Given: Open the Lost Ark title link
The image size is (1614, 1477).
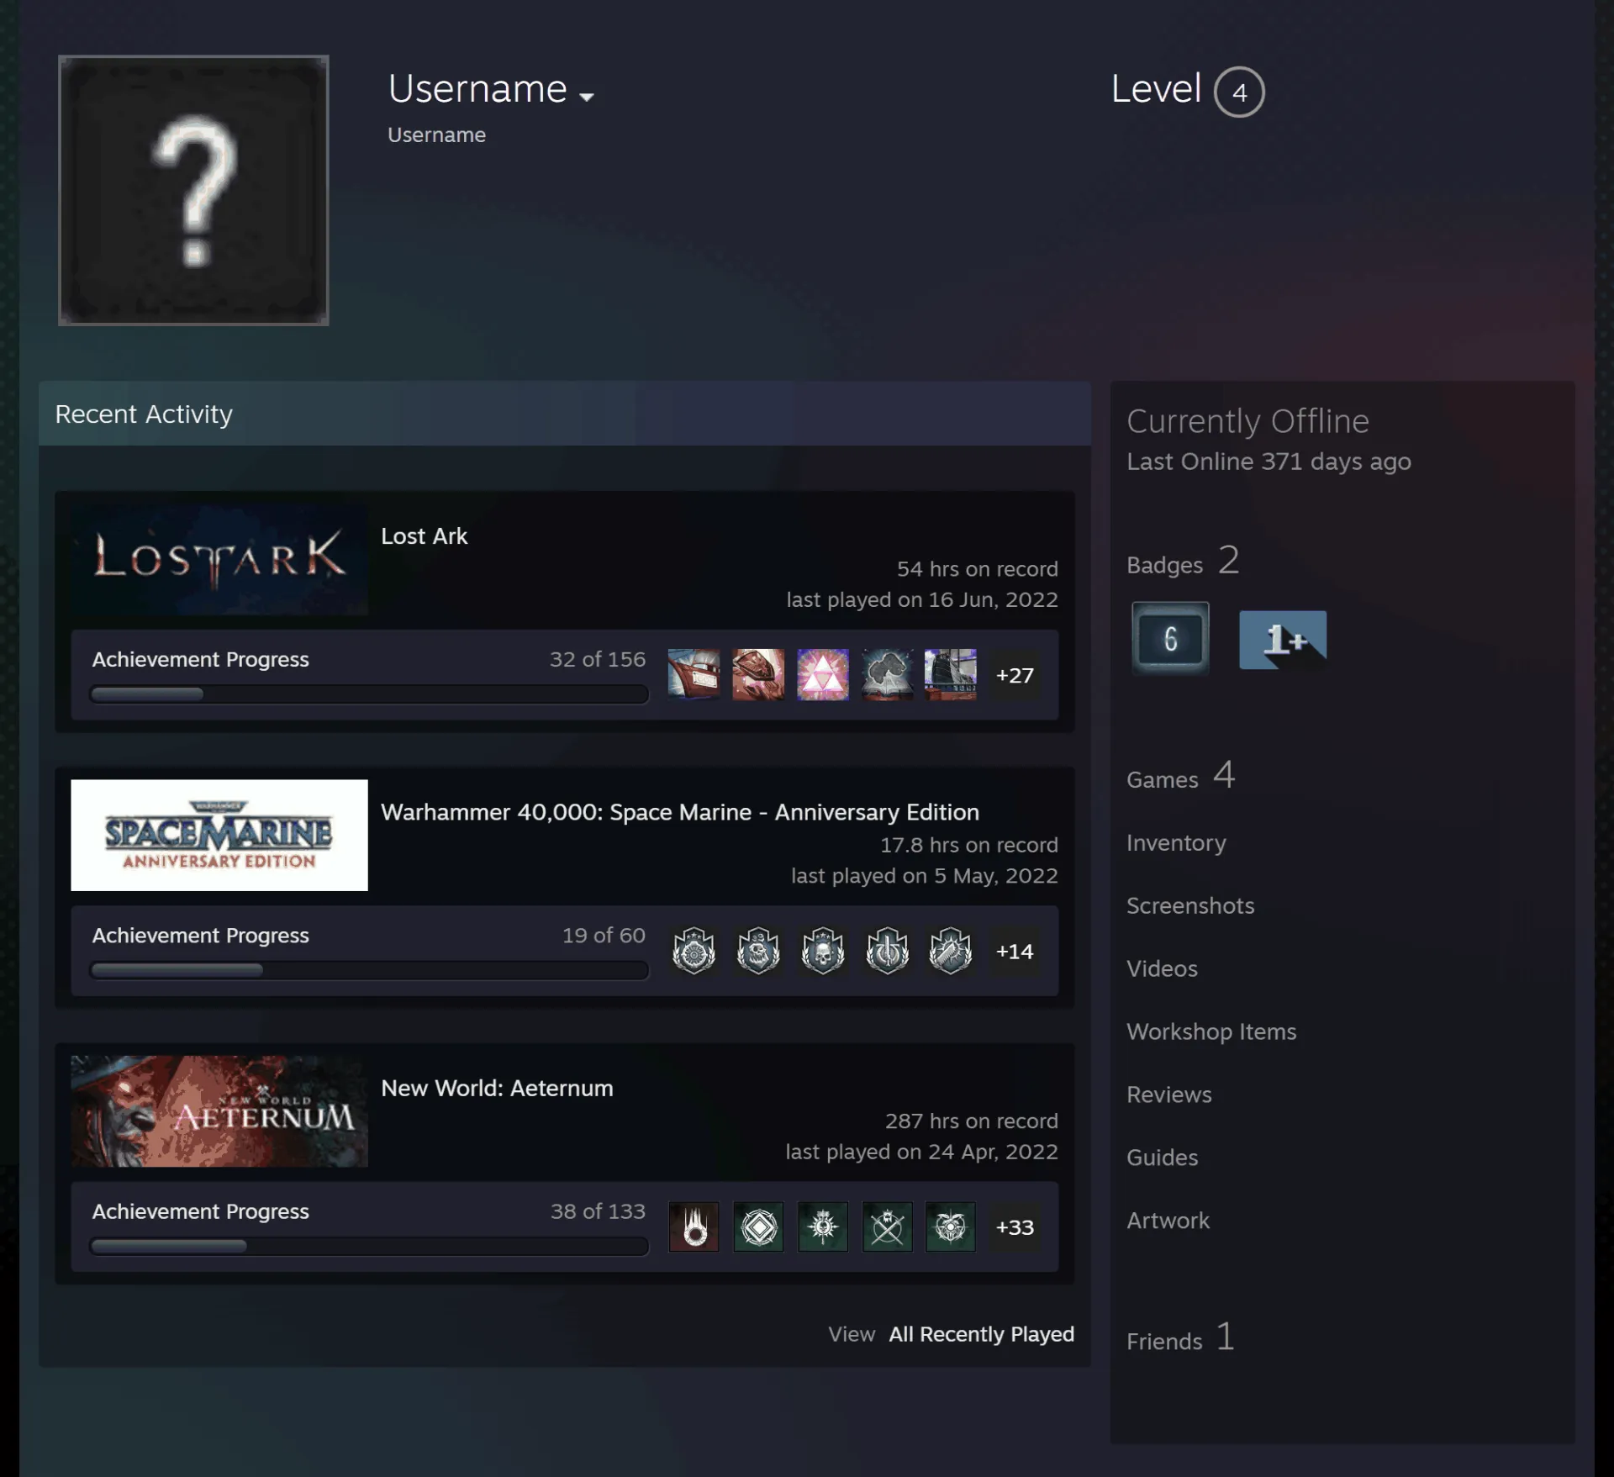Looking at the screenshot, I should (x=424, y=536).
